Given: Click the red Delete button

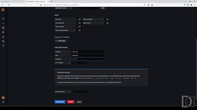Looking at the screenshot, I should point(70,102).
